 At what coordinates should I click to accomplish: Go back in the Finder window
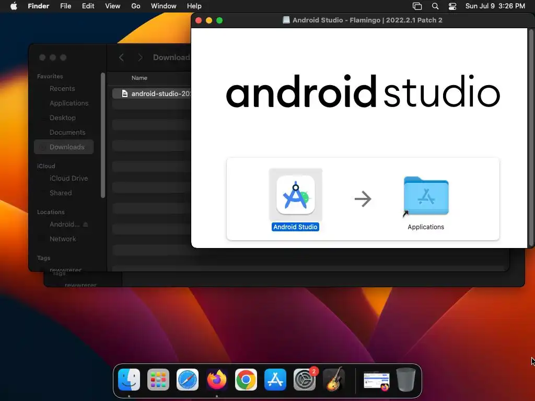[x=121, y=57]
